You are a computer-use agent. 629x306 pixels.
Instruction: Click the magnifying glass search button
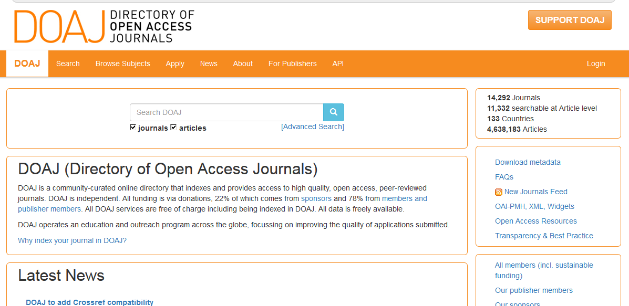[x=333, y=112]
